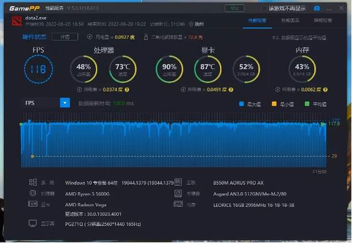Click the dota2.exe process name
Viewport: 352px width, 243px height.
pyautogui.click(x=36, y=18)
